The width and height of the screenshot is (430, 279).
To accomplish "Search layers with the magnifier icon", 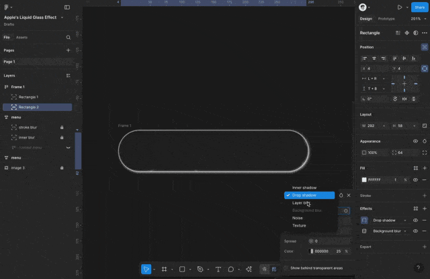I will click(69, 37).
